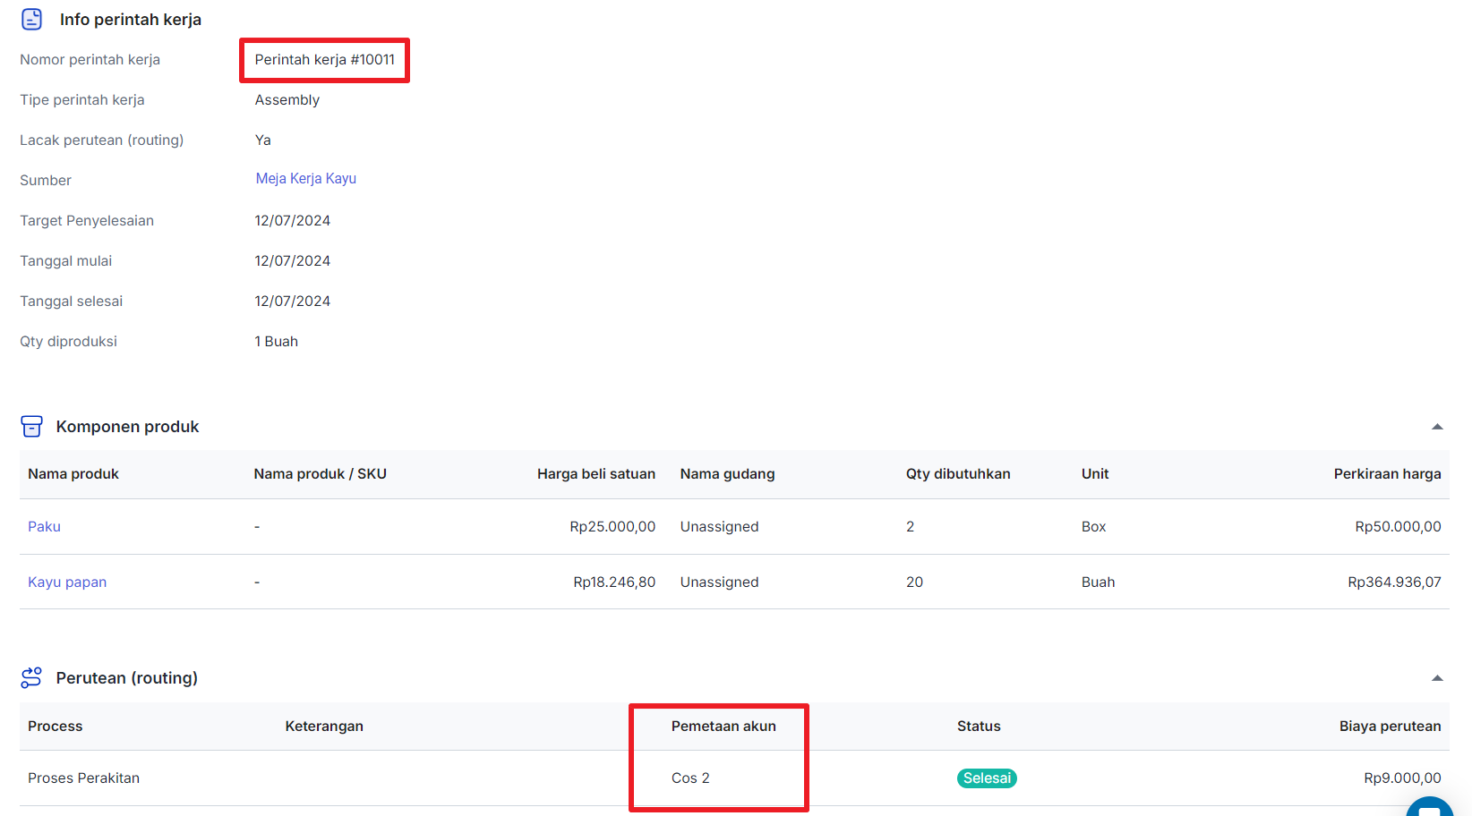
Task: Click the Perkiraan harga column header
Action: coord(1387,474)
